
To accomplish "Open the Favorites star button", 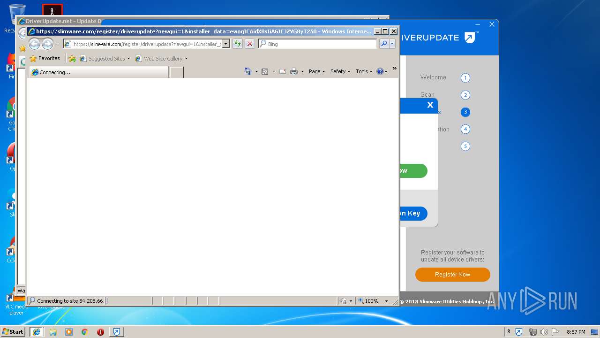I will [x=45, y=59].
